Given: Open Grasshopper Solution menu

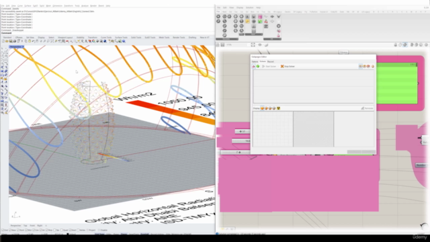Looking at the screenshot, I should [249, 7].
